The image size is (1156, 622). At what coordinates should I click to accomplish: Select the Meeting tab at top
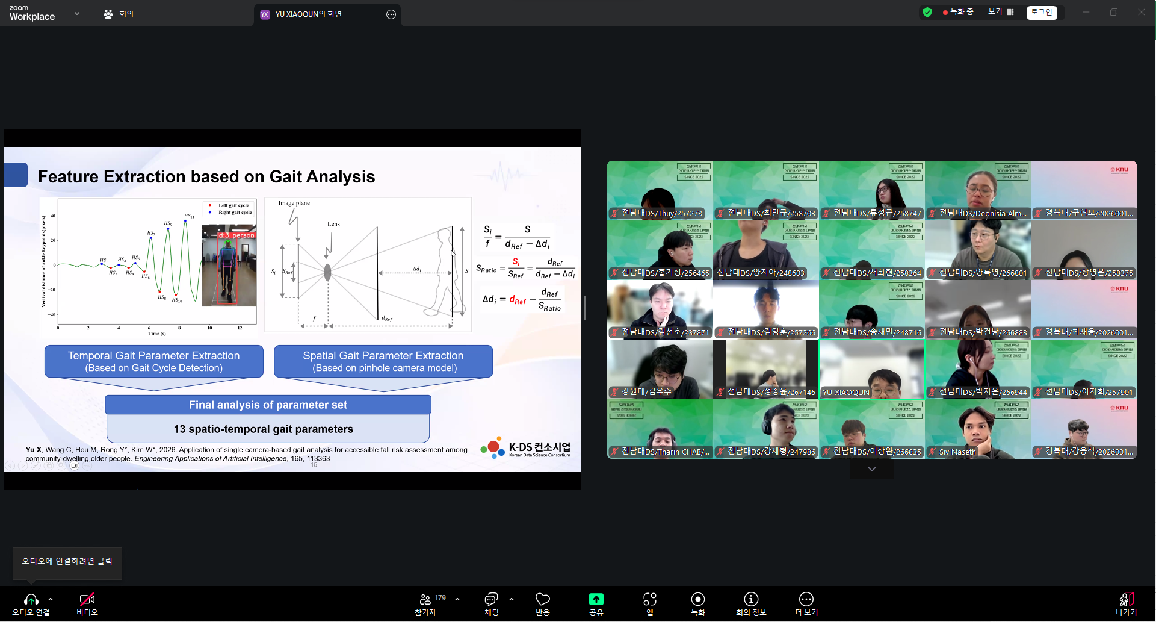point(119,14)
